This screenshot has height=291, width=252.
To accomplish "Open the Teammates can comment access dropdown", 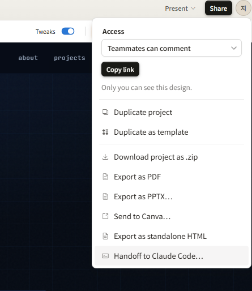I will point(172,48).
